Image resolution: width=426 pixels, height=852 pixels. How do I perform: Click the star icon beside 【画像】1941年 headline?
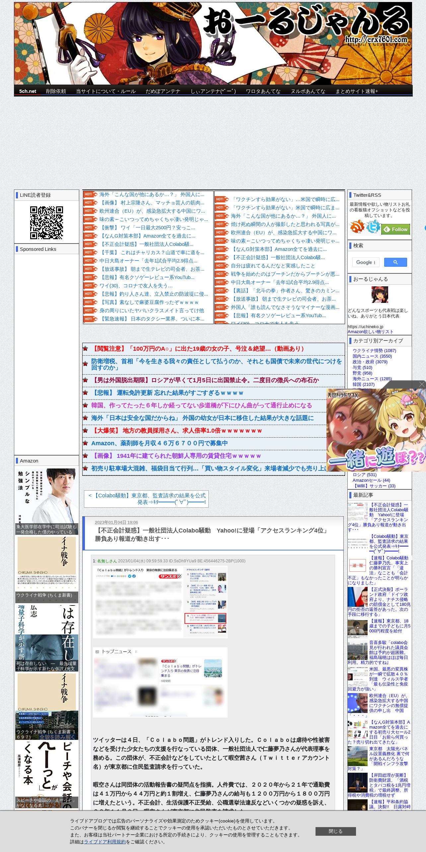pos(86,456)
